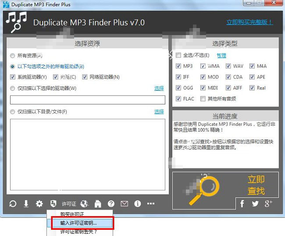285x236 pixels.
Task: Select 以下勾选项之外的所有驱动器 radio option
Action: pyautogui.click(x=12, y=67)
